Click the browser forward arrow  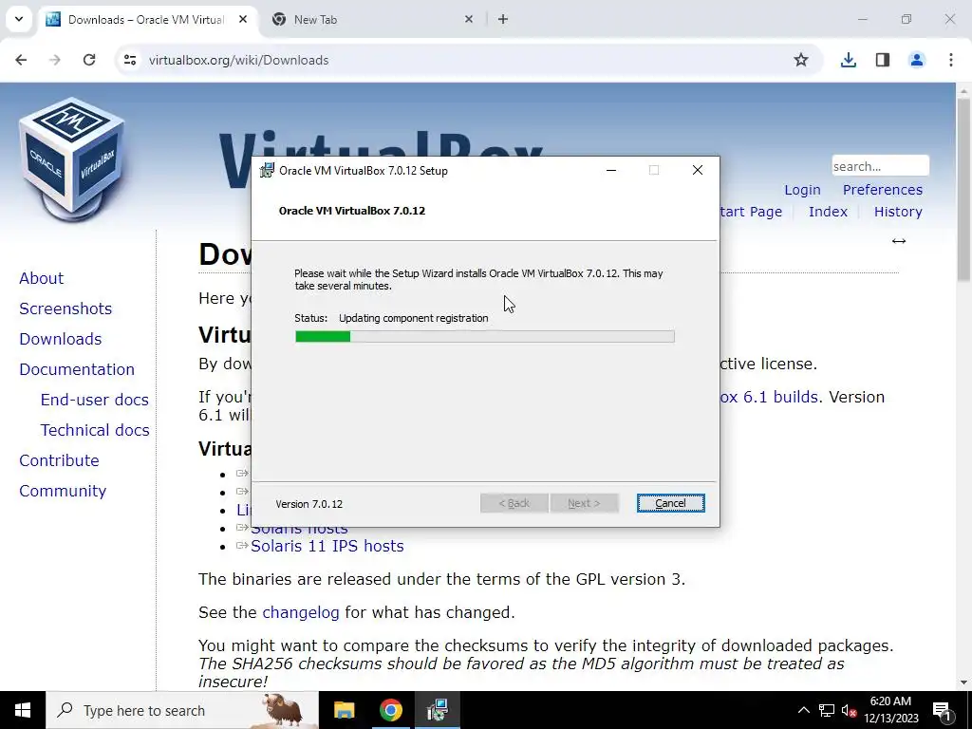point(55,60)
